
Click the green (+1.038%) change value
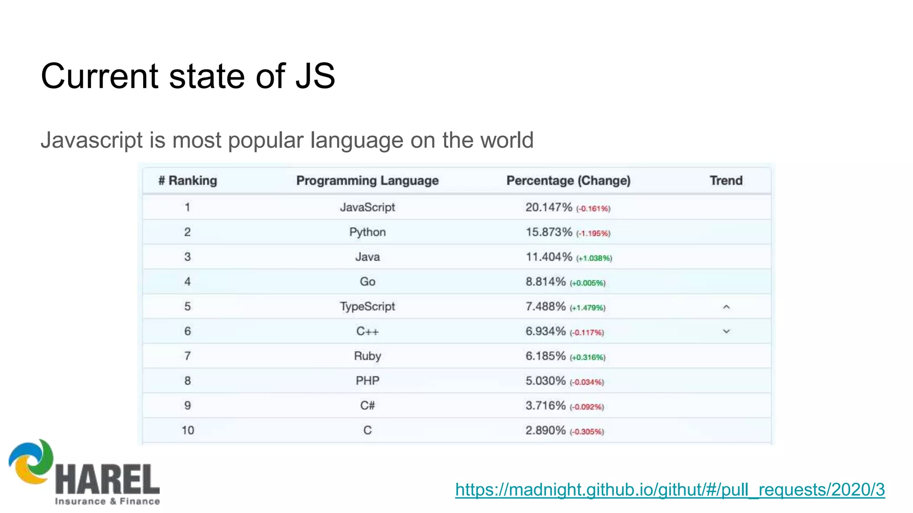tap(594, 258)
